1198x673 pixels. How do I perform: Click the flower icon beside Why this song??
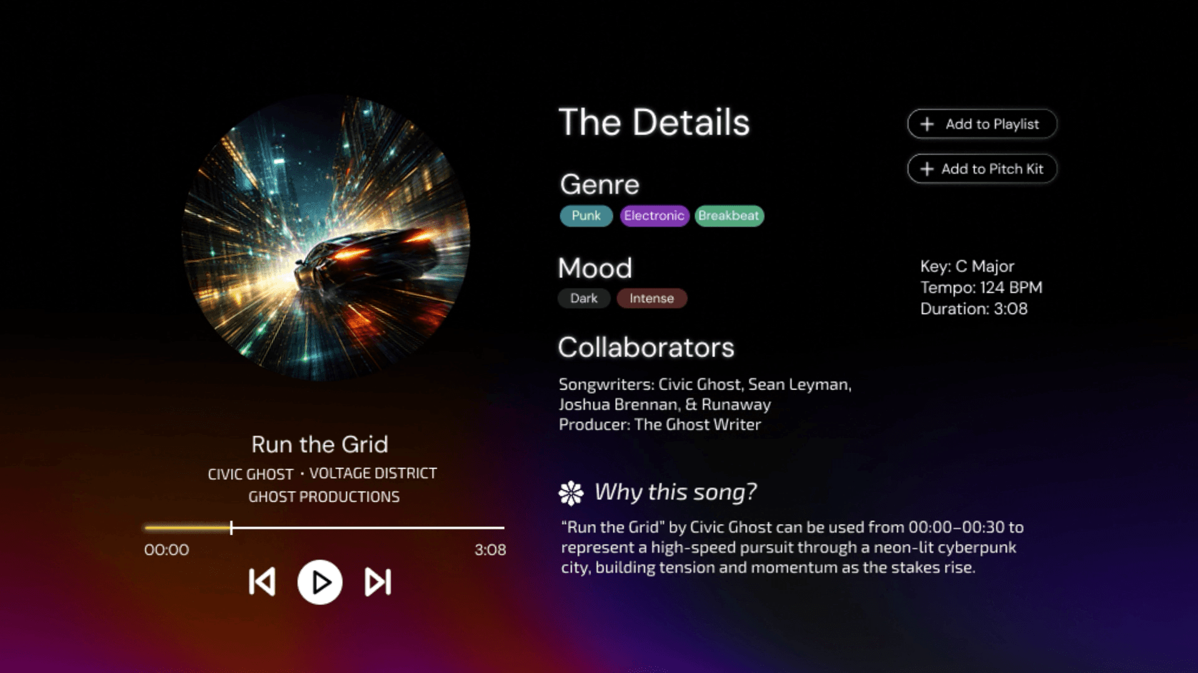tap(571, 493)
